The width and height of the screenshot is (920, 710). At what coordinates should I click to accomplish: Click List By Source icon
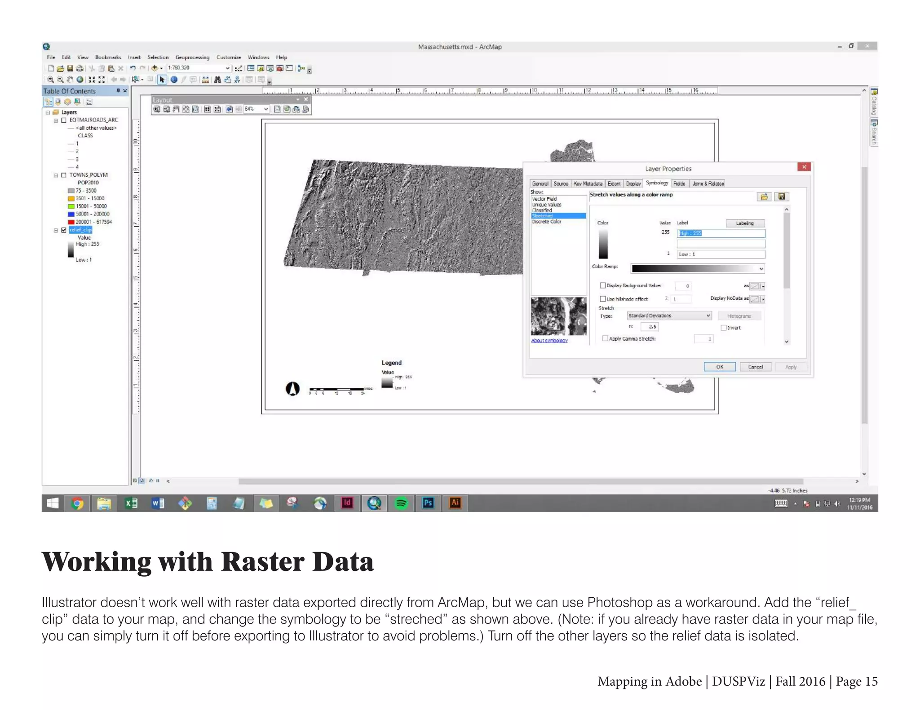click(57, 102)
